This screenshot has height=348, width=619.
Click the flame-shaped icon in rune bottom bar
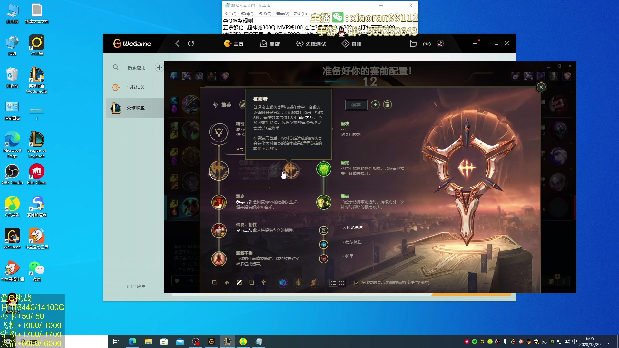pyautogui.click(x=313, y=283)
